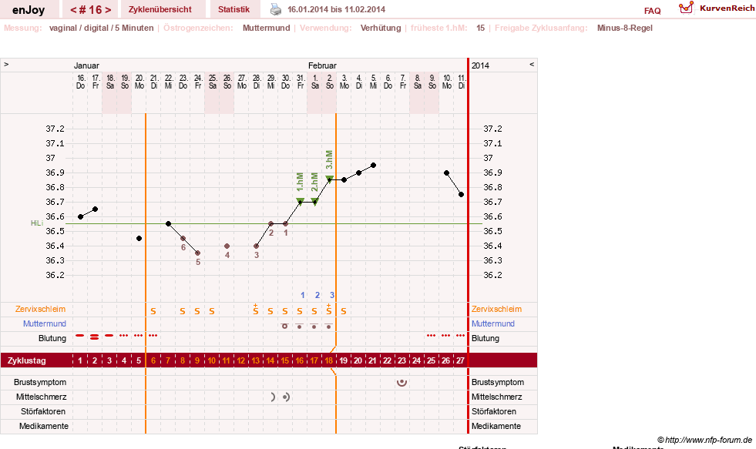Click the Störfaktoren left row label

[x=43, y=411]
